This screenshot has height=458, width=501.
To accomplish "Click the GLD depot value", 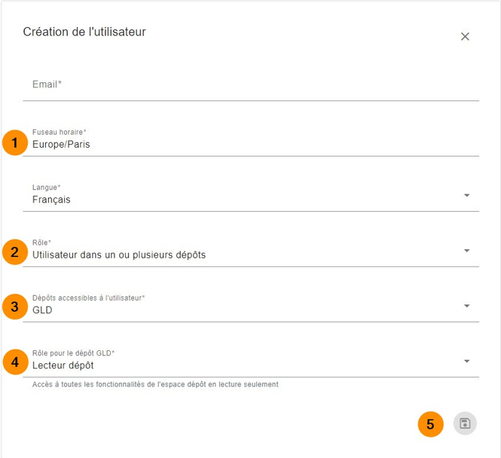I will tap(42, 310).
